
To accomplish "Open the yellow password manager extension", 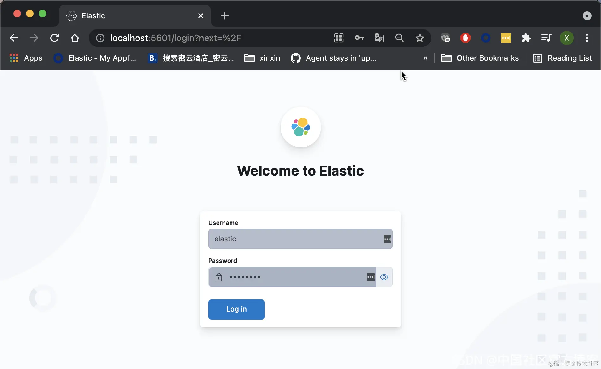I will (506, 38).
